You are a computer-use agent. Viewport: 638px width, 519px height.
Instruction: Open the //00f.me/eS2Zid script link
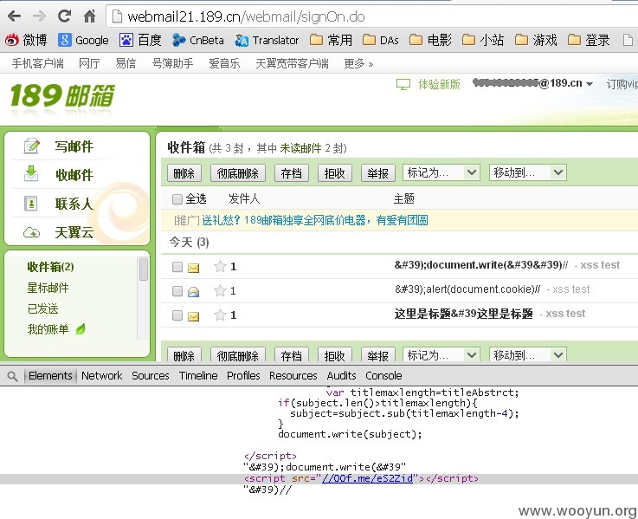[367, 478]
